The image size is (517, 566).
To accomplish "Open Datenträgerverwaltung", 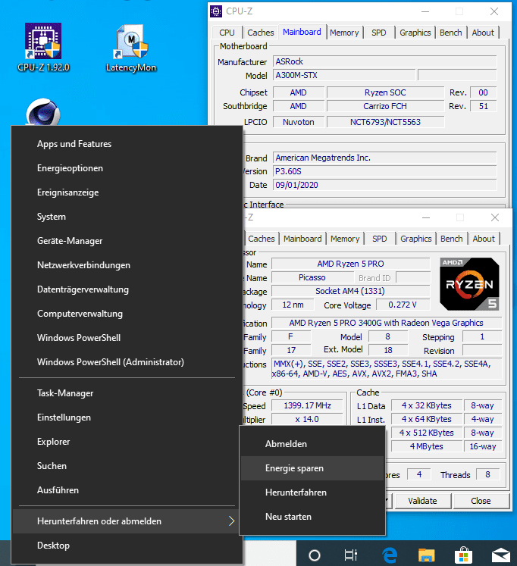I will [x=127, y=289].
